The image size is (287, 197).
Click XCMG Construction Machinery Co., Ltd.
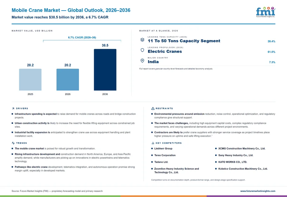click(x=242, y=148)
